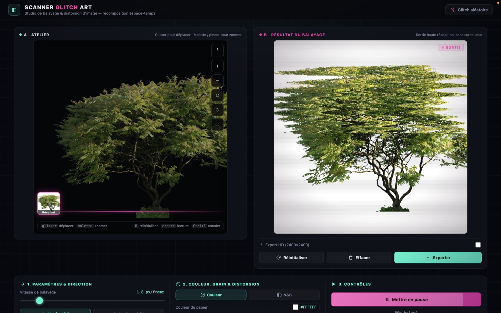Screen dimensions: 501x313
Task: Select the Couleur mode toggle
Action: pyautogui.click(x=211, y=295)
